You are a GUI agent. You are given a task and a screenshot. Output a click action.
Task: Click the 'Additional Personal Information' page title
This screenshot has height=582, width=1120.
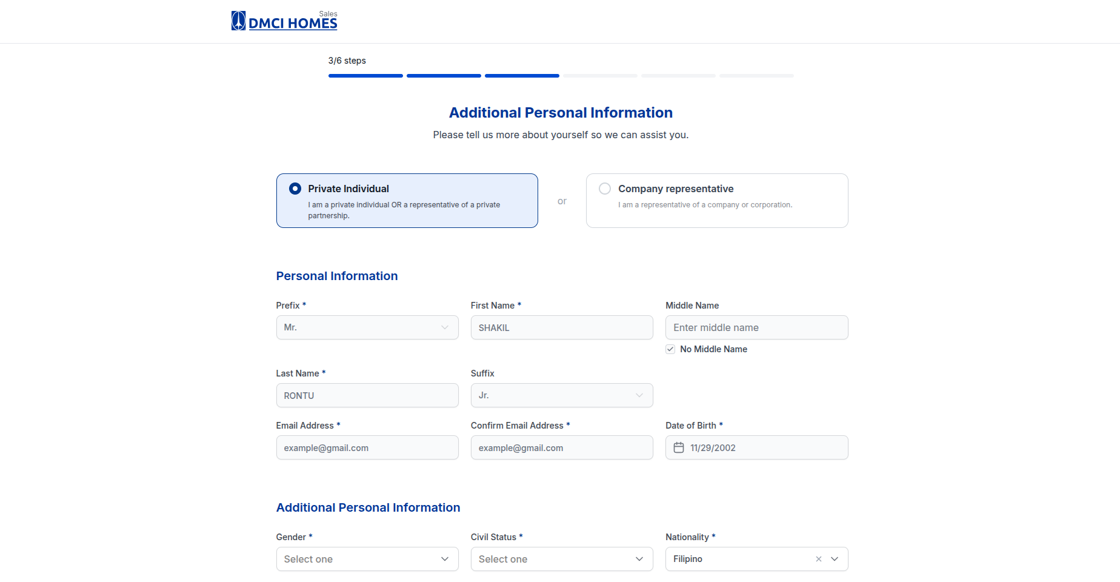561,113
